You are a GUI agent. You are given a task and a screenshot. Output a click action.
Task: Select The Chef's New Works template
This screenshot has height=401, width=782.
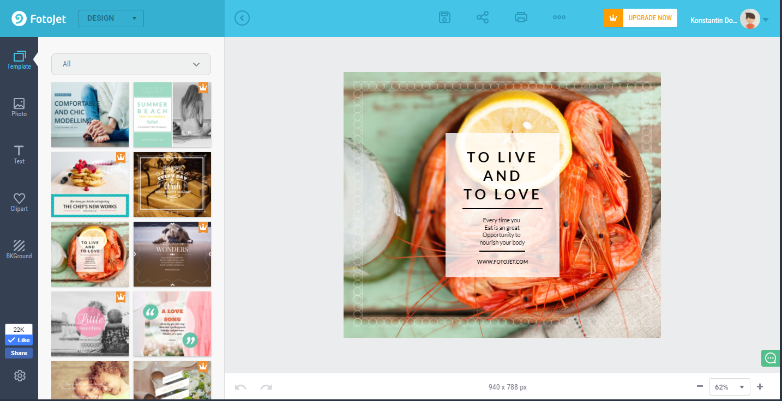pos(90,185)
